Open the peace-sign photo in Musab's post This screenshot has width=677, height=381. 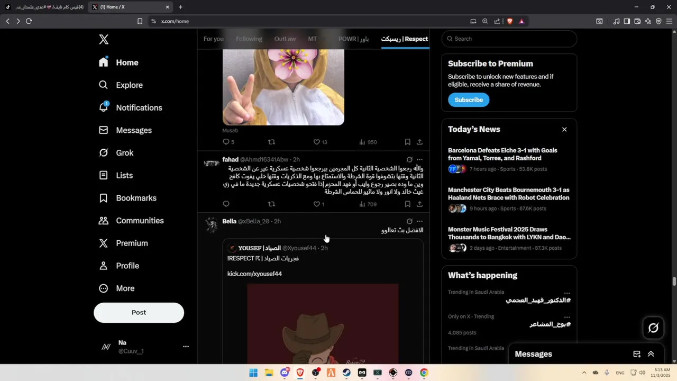tap(283, 87)
